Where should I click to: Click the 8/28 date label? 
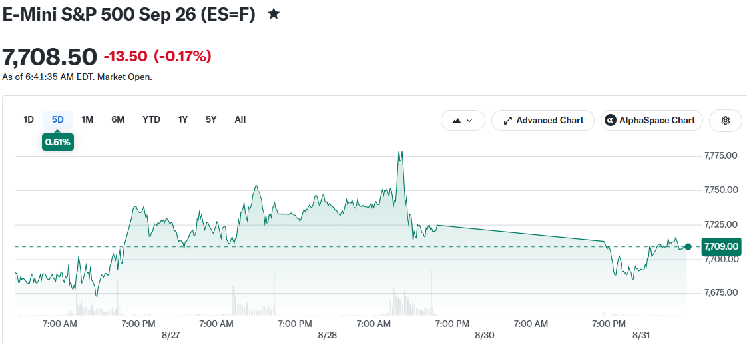(x=328, y=335)
